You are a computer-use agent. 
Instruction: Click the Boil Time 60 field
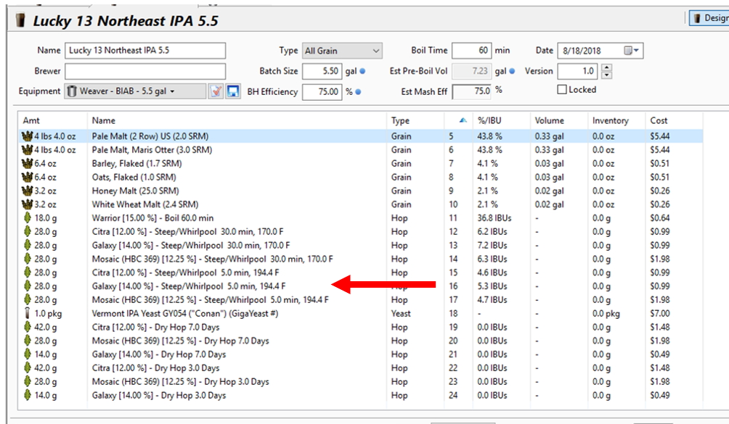coord(472,51)
